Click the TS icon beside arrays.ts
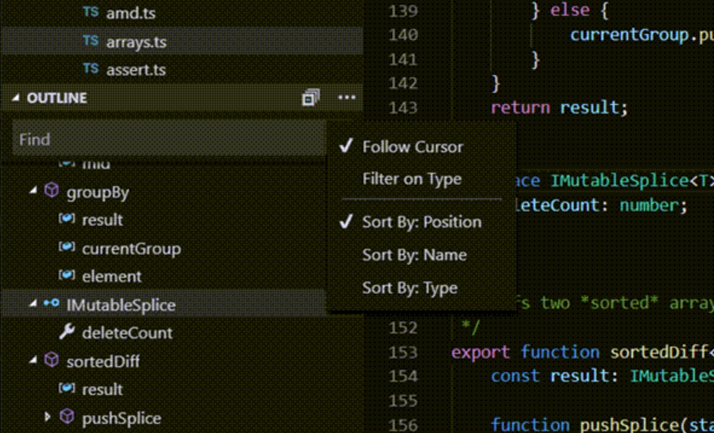This screenshot has height=433, width=714. 91,41
